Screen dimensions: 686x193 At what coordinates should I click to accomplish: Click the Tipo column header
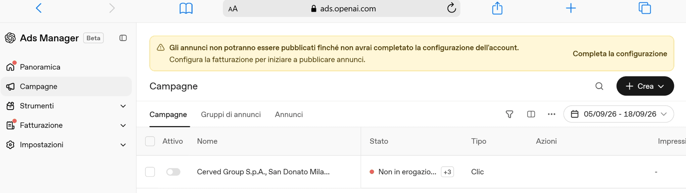[478, 141]
